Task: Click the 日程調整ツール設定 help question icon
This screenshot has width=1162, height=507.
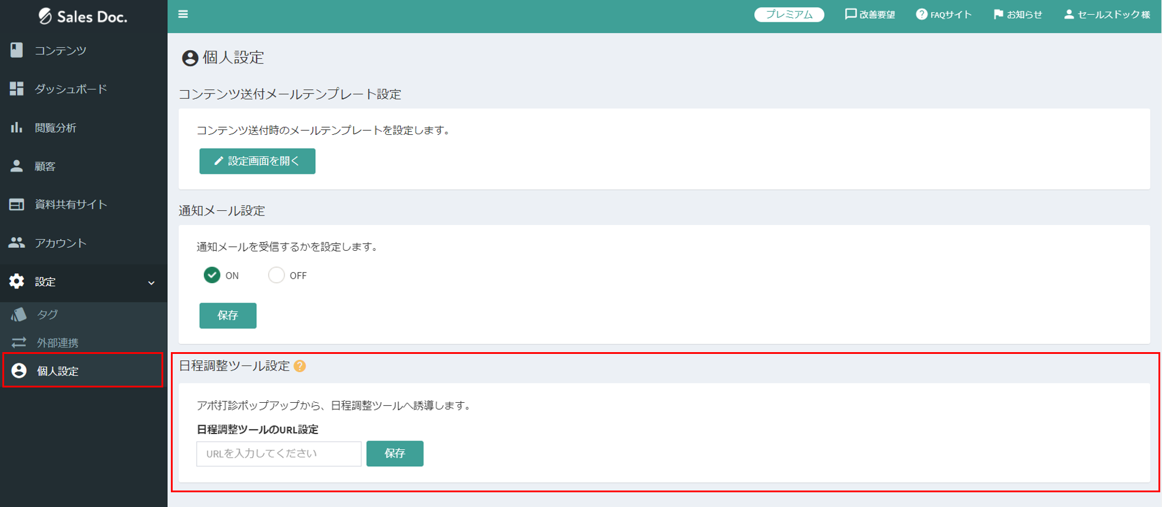Action: point(300,366)
